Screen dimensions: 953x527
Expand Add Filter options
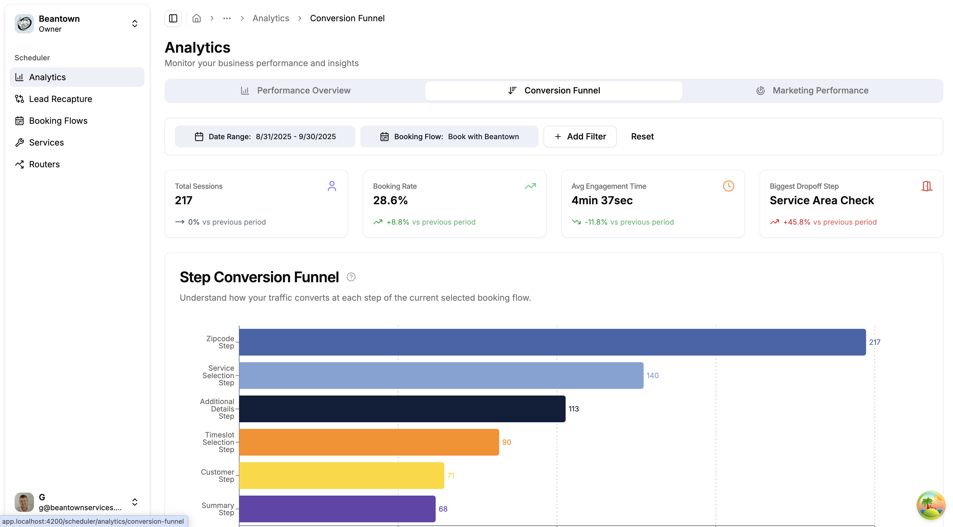click(580, 136)
